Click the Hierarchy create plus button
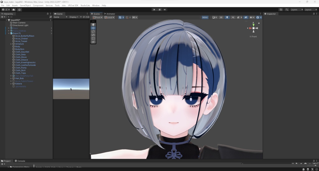 coord(3,17)
